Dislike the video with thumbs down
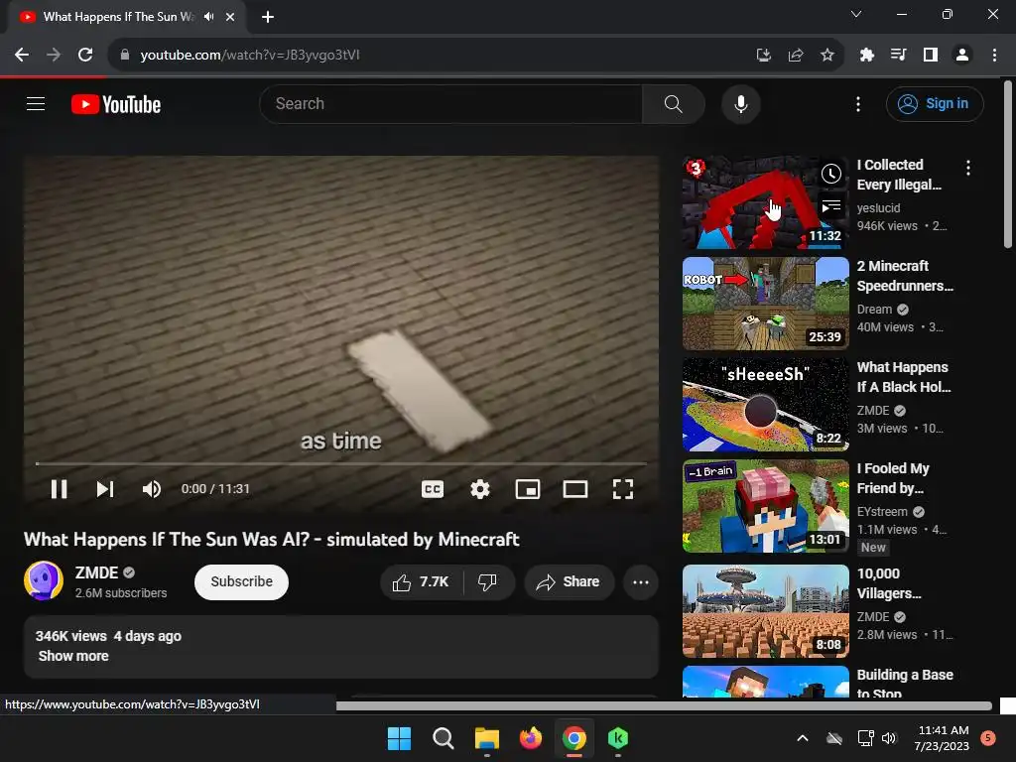This screenshot has width=1016, height=762. click(x=487, y=581)
